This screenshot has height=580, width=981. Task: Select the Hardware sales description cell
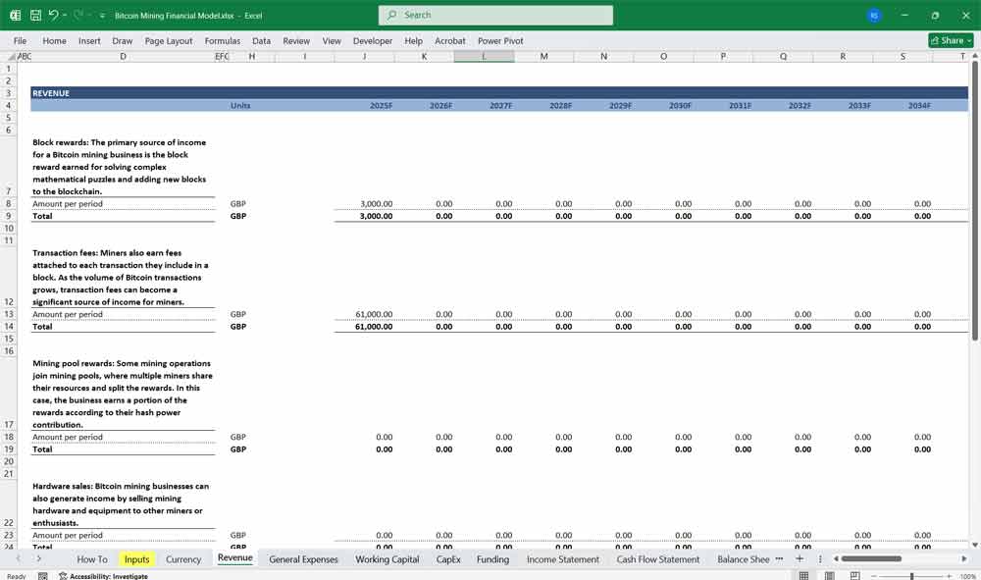[123, 504]
